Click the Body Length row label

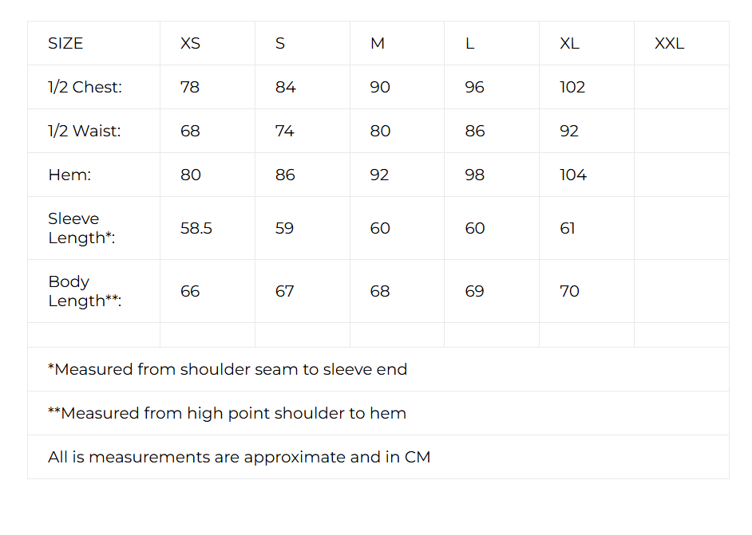point(85,291)
